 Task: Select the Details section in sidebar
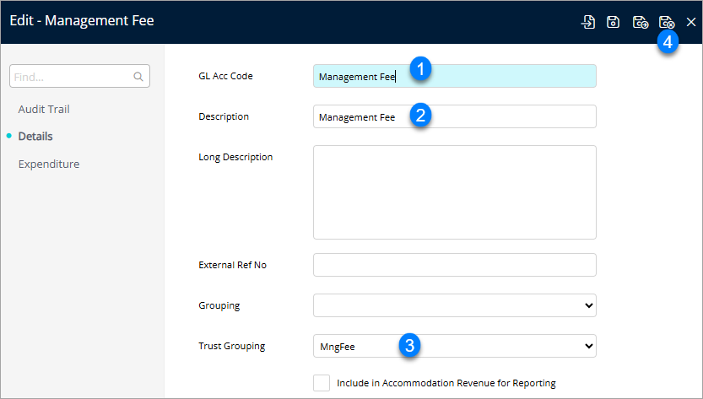[35, 137]
